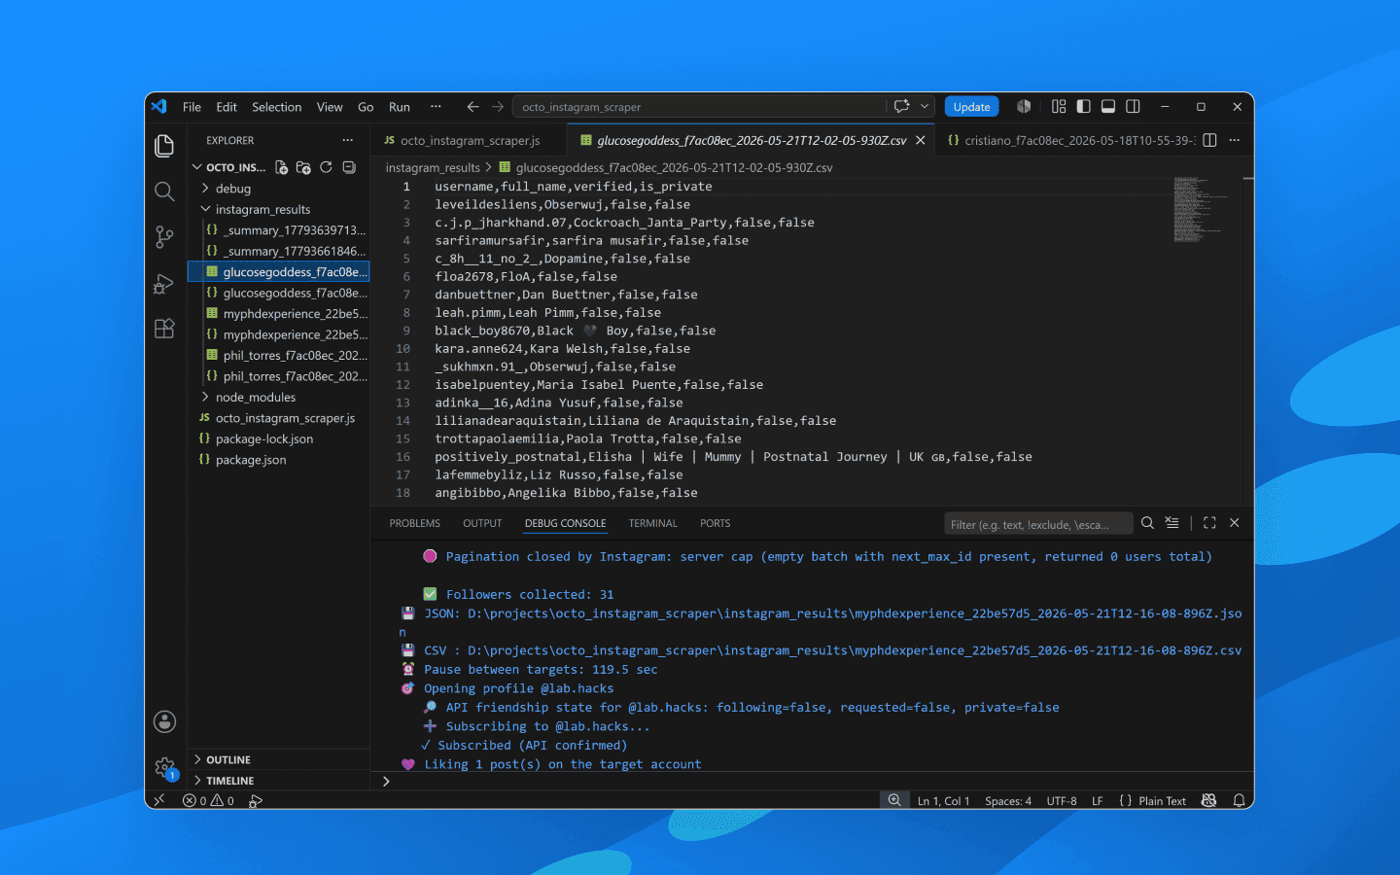Click Ln 1, Col 1 in status bar
The image size is (1400, 875).
(x=943, y=801)
